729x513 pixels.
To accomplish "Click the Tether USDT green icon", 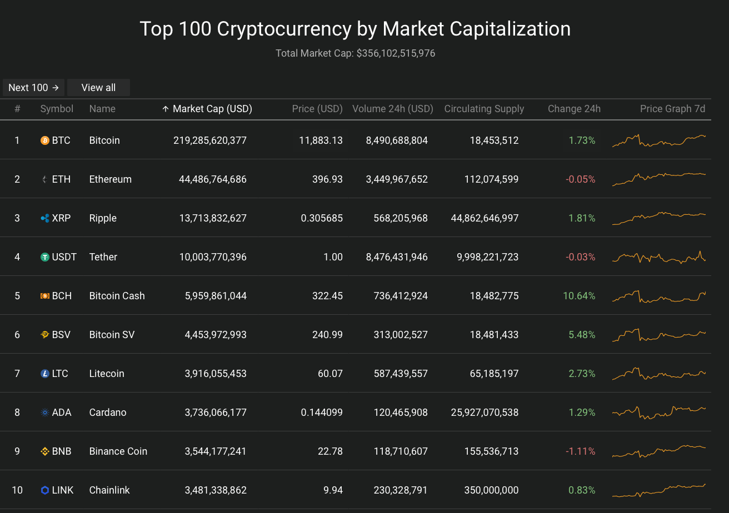I will point(45,257).
